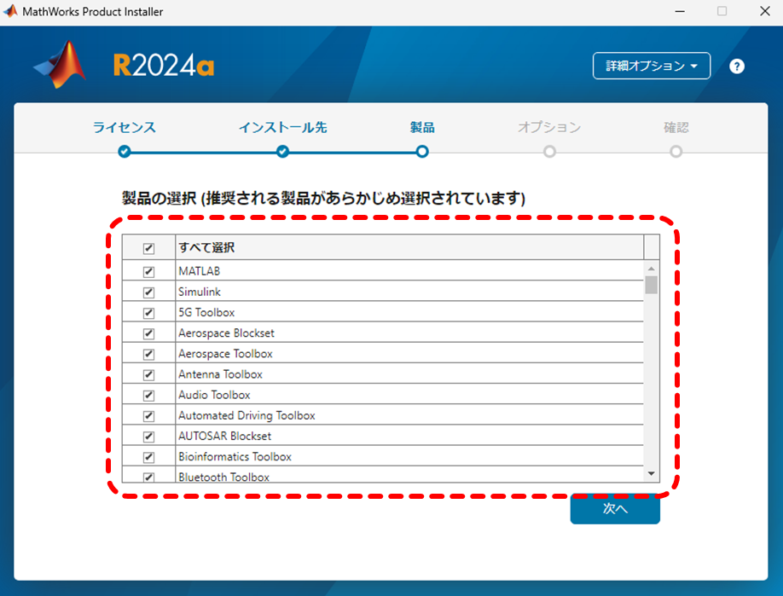Open the help question mark icon
This screenshot has width=783, height=596.
(737, 66)
